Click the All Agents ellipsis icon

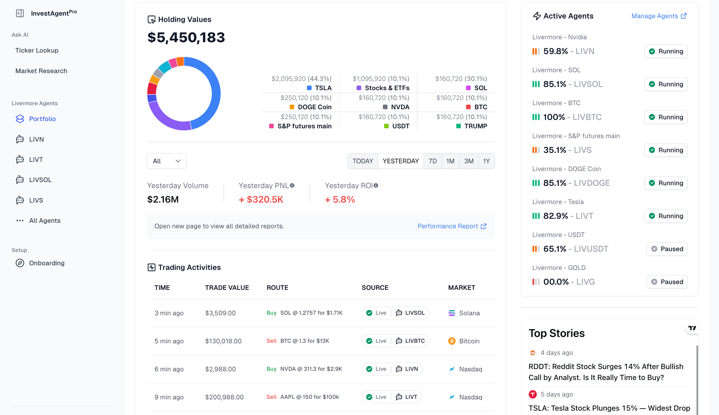[x=20, y=221]
